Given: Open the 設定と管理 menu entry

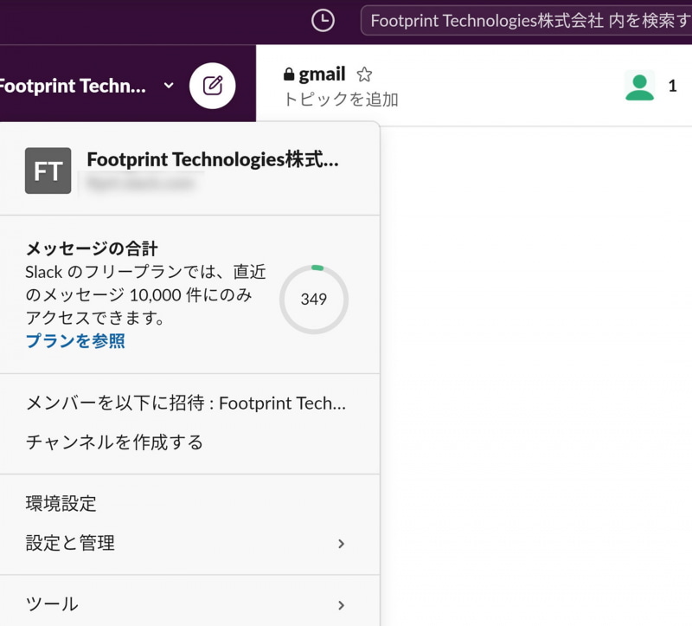Looking at the screenshot, I should [189, 543].
